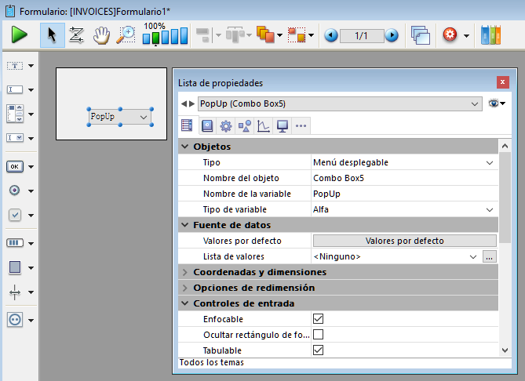Select the splitter object tool
This screenshot has height=381, width=525.
click(x=15, y=292)
